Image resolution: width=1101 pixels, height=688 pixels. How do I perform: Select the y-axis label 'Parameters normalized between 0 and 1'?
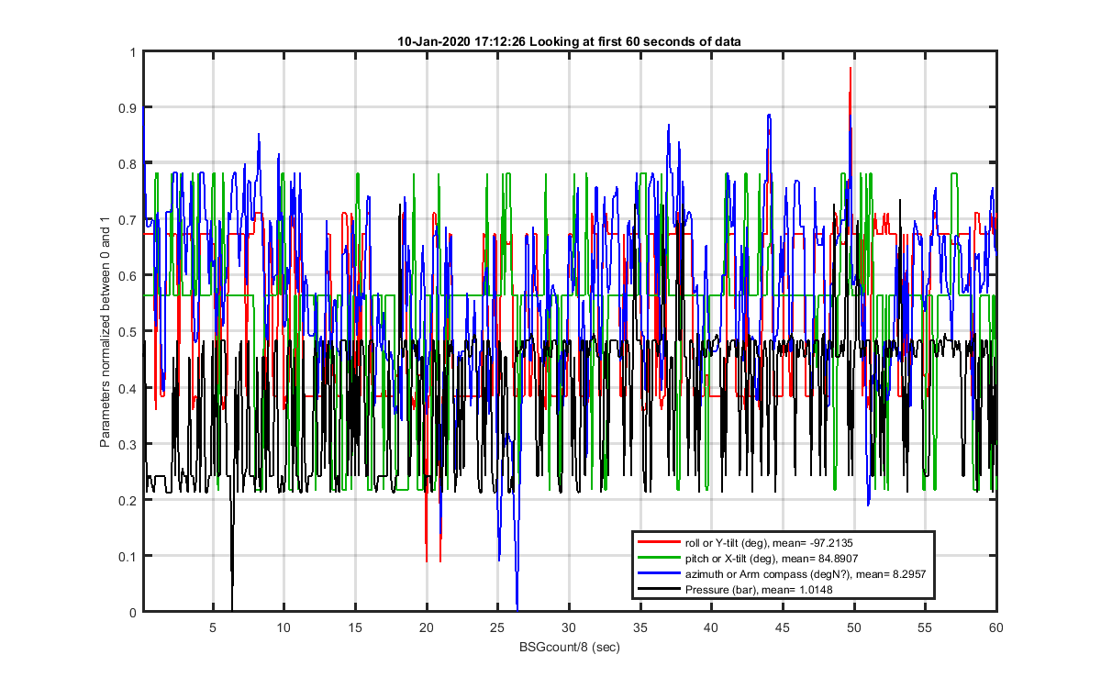[105, 332]
